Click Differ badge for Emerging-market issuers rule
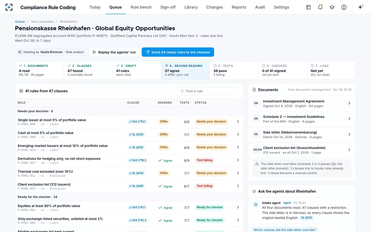 [x=164, y=147]
